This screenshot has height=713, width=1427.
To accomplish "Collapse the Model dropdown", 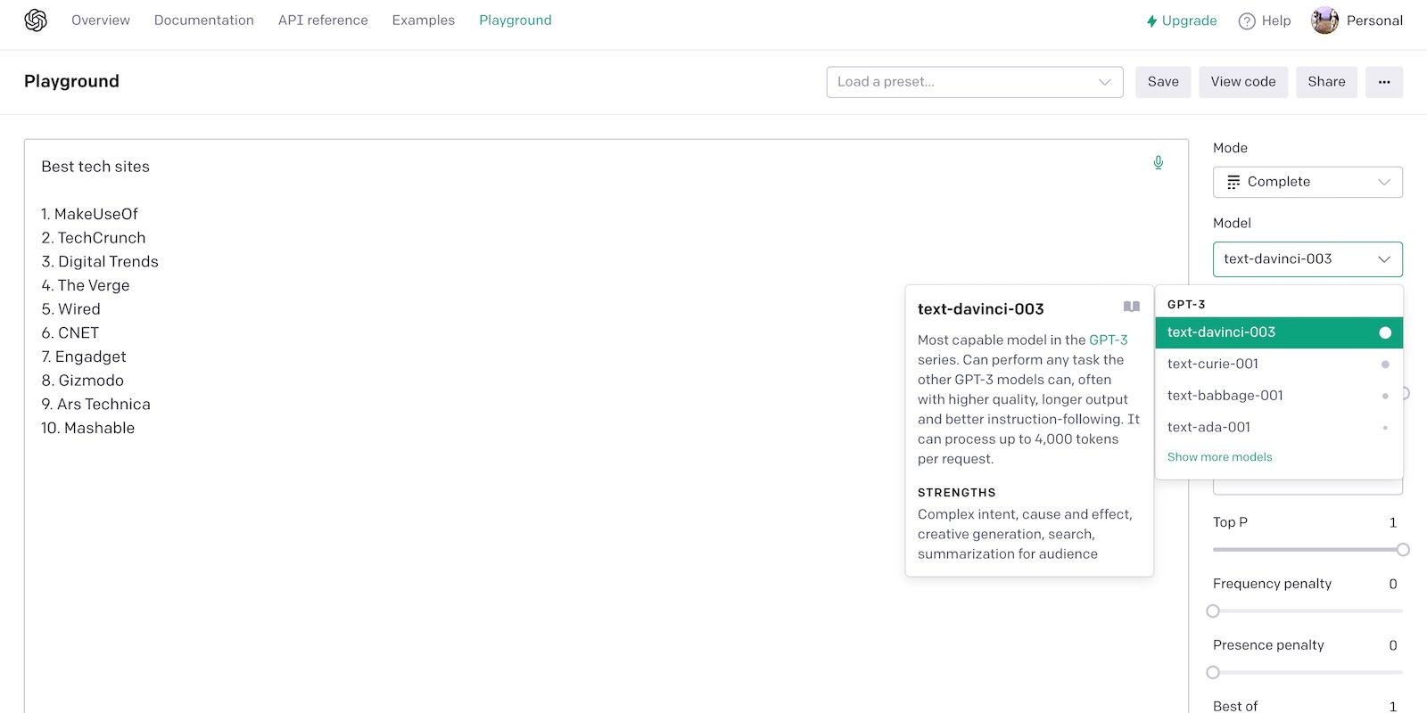I will [x=1307, y=259].
